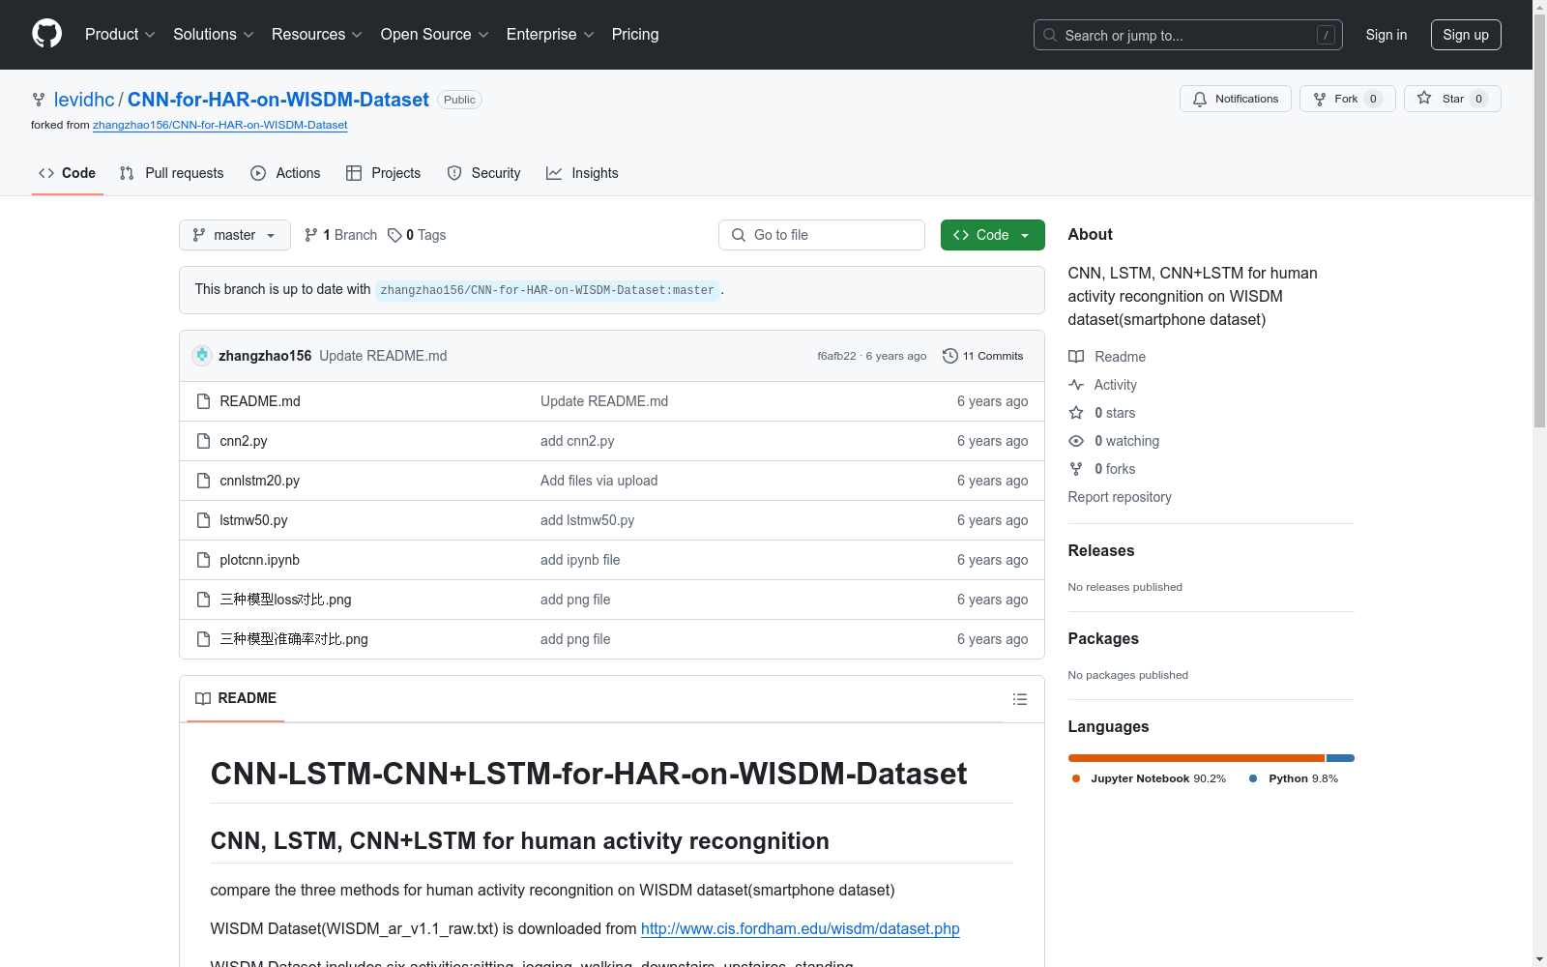Image resolution: width=1547 pixels, height=967 pixels.
Task: Open the CNN-for-HAR-on-WISDM-Dataset repository title link
Action: [278, 100]
